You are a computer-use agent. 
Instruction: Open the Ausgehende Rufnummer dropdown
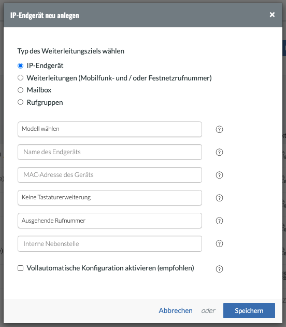click(110, 221)
